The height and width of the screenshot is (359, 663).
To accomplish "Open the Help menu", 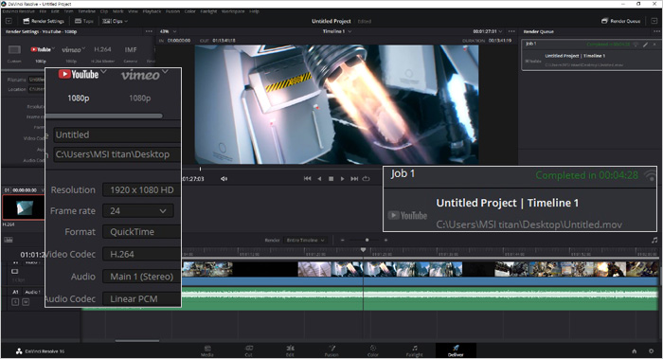I will (254, 11).
